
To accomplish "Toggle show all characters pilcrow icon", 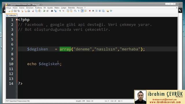I will pos(79,11).
